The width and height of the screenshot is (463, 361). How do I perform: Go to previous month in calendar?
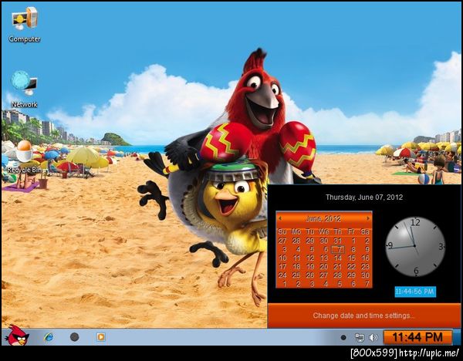click(280, 218)
